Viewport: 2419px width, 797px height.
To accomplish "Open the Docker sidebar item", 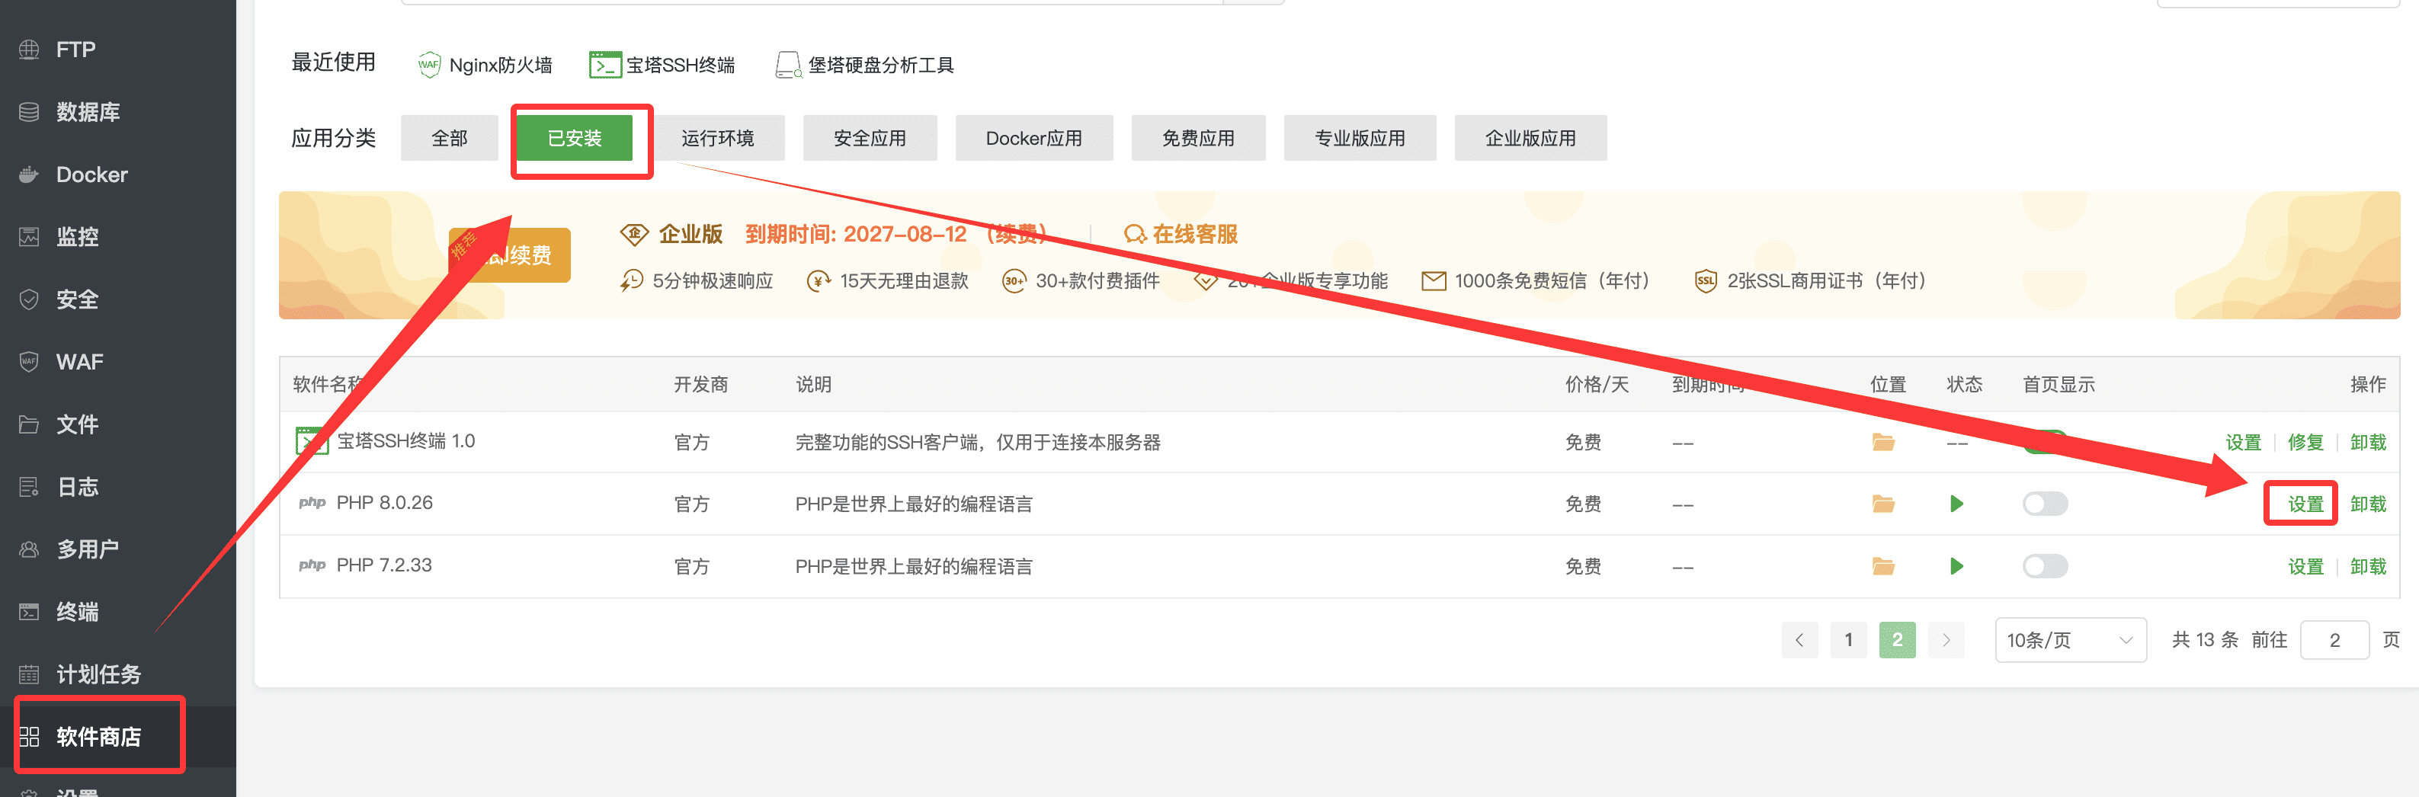I will point(91,174).
